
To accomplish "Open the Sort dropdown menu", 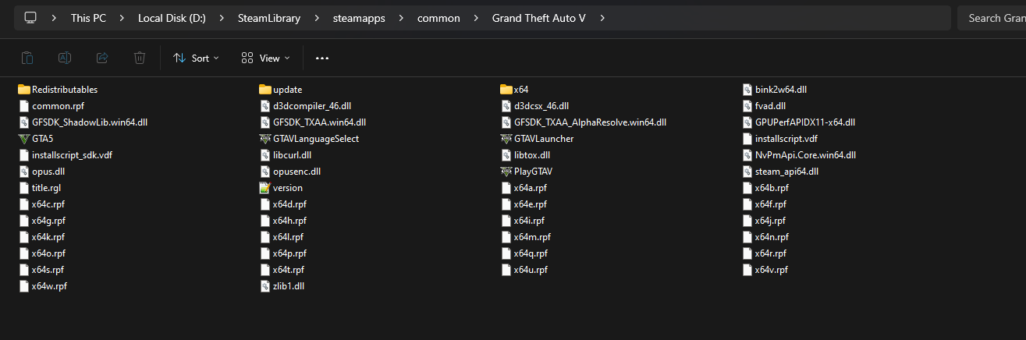I will coord(196,58).
